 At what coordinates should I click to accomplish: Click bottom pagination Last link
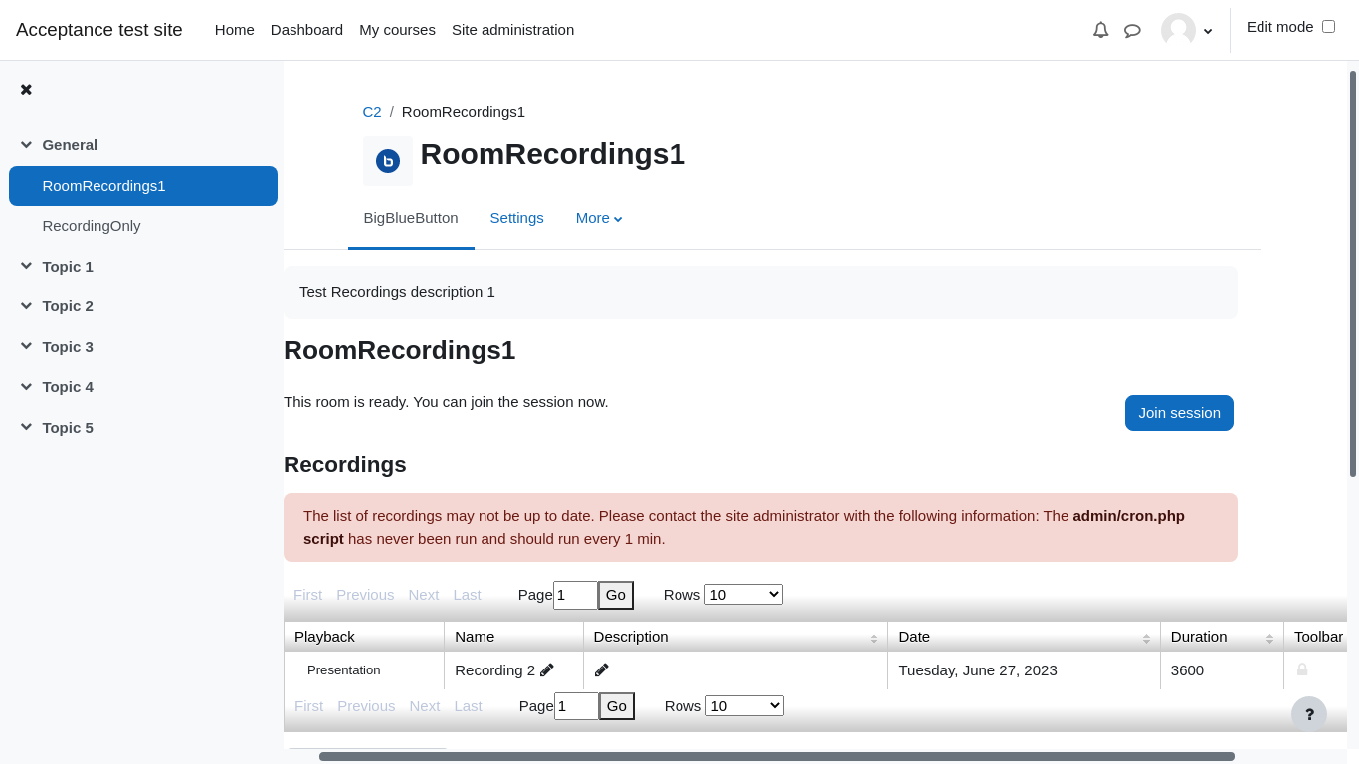click(x=468, y=706)
